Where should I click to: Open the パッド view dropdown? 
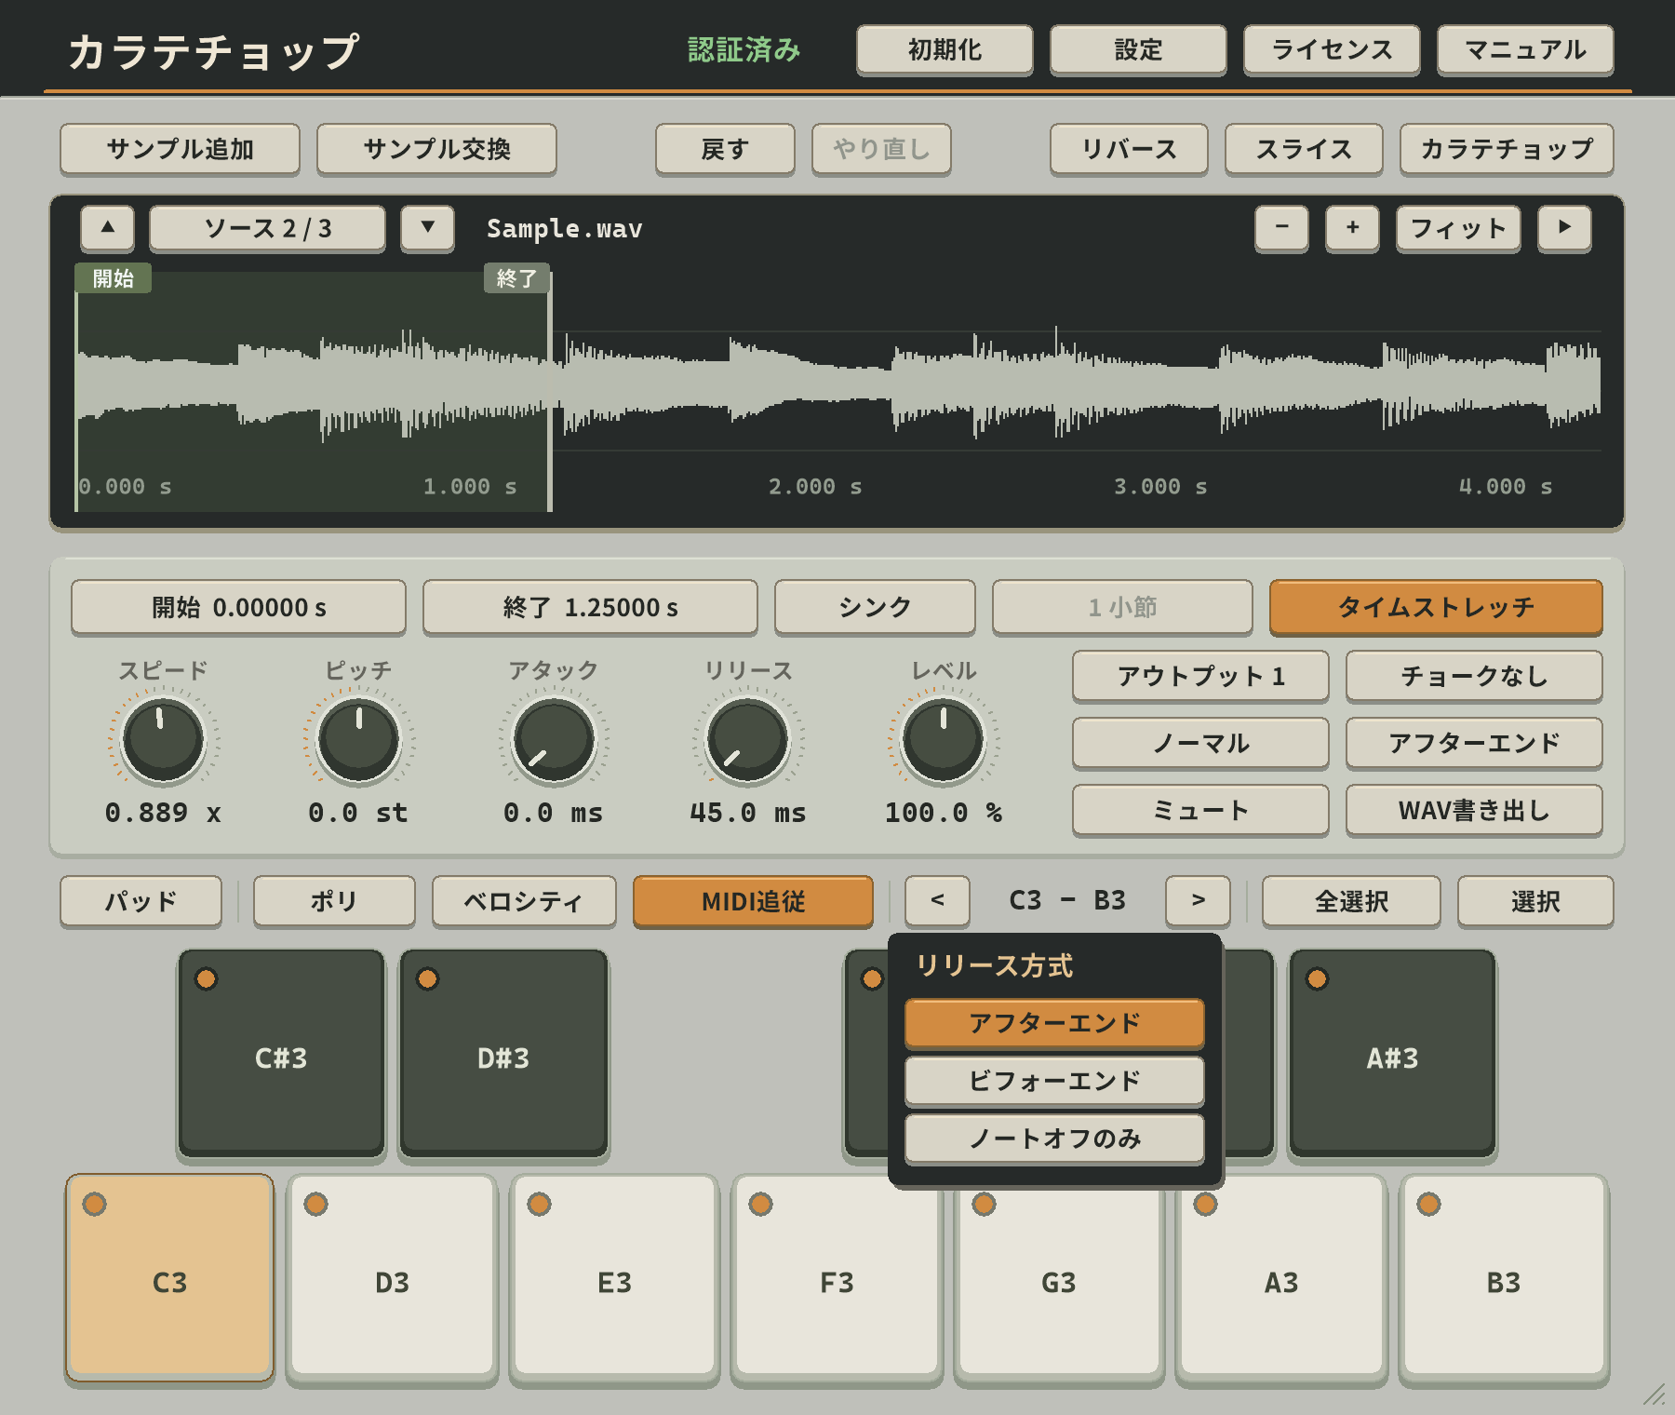click(x=141, y=900)
